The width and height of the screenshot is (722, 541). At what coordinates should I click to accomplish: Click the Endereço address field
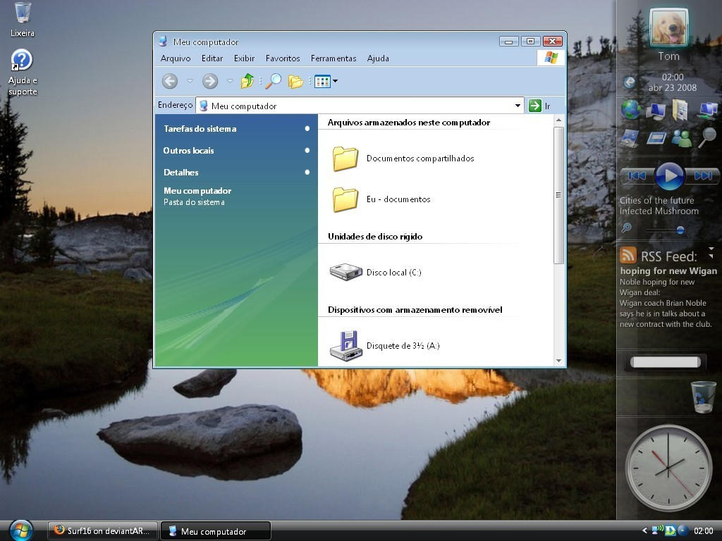coord(360,106)
